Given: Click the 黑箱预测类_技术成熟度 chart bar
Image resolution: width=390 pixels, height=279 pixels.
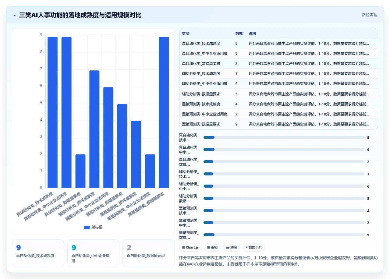Looking at the screenshot, I should tap(136, 154).
